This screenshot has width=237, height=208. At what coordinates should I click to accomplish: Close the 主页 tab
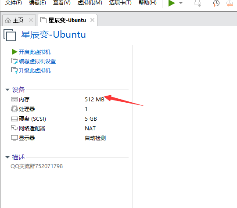coord(31,20)
